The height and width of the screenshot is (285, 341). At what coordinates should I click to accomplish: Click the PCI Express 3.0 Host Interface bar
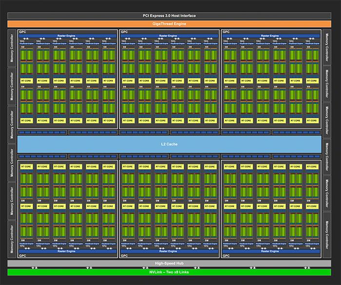(170, 16)
